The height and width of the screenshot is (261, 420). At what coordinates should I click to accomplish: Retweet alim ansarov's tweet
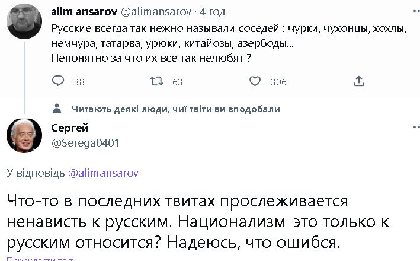pos(156,81)
